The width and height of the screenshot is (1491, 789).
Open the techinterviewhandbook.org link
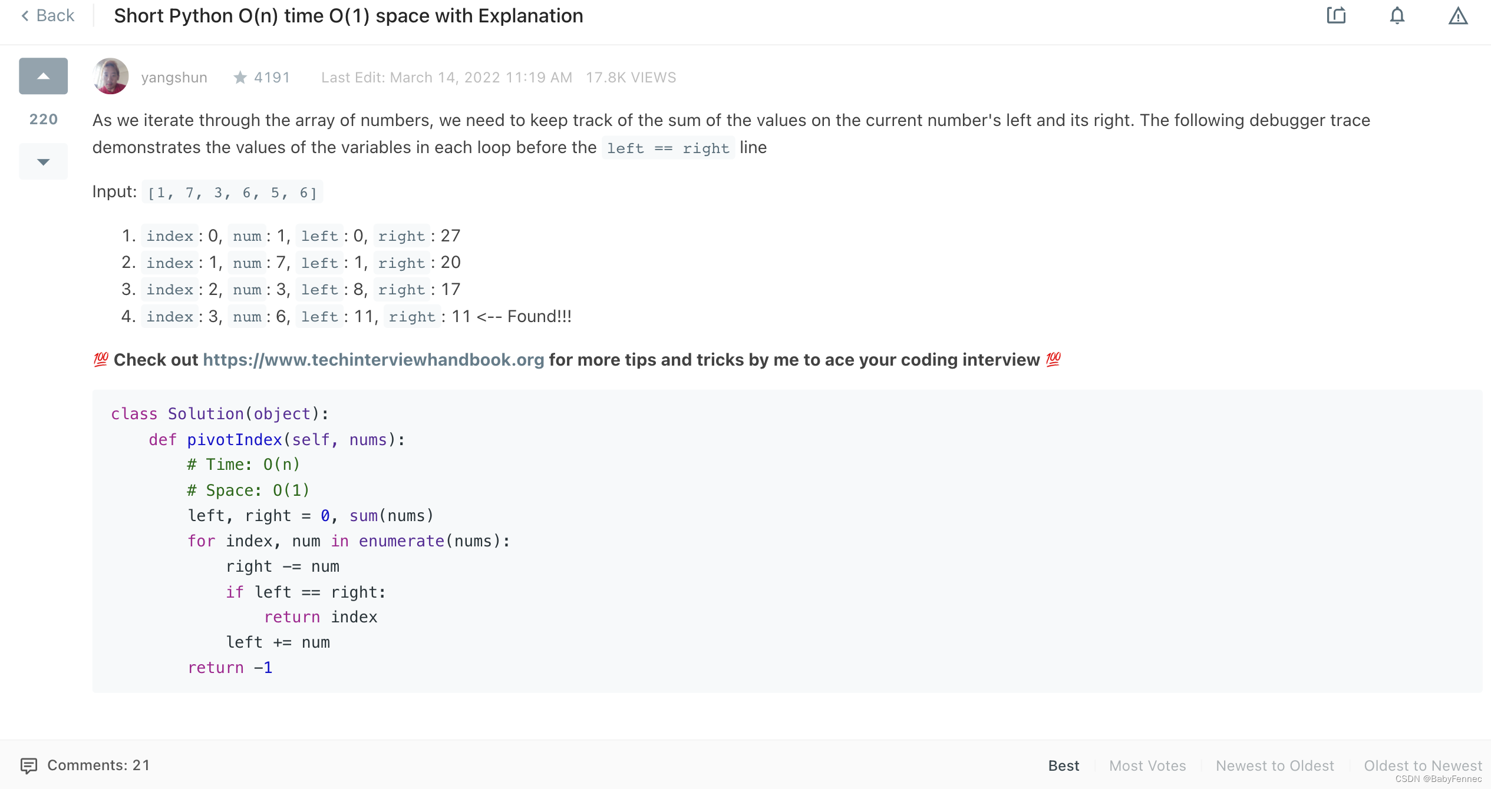tap(373, 360)
